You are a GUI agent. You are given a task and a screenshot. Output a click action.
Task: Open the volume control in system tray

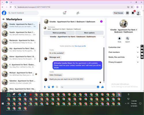click(x=128, y=103)
